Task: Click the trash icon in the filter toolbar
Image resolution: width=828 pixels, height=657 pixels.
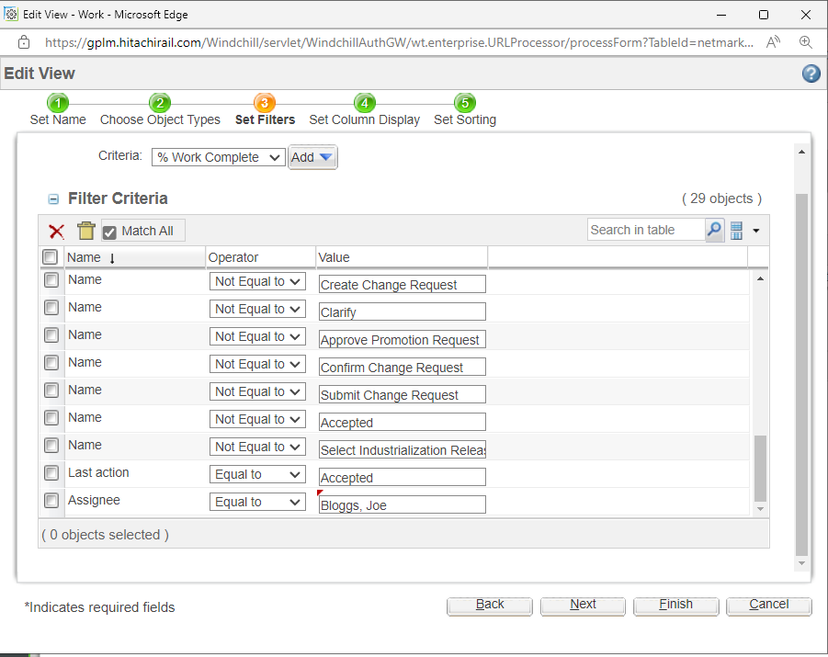Action: click(x=85, y=231)
